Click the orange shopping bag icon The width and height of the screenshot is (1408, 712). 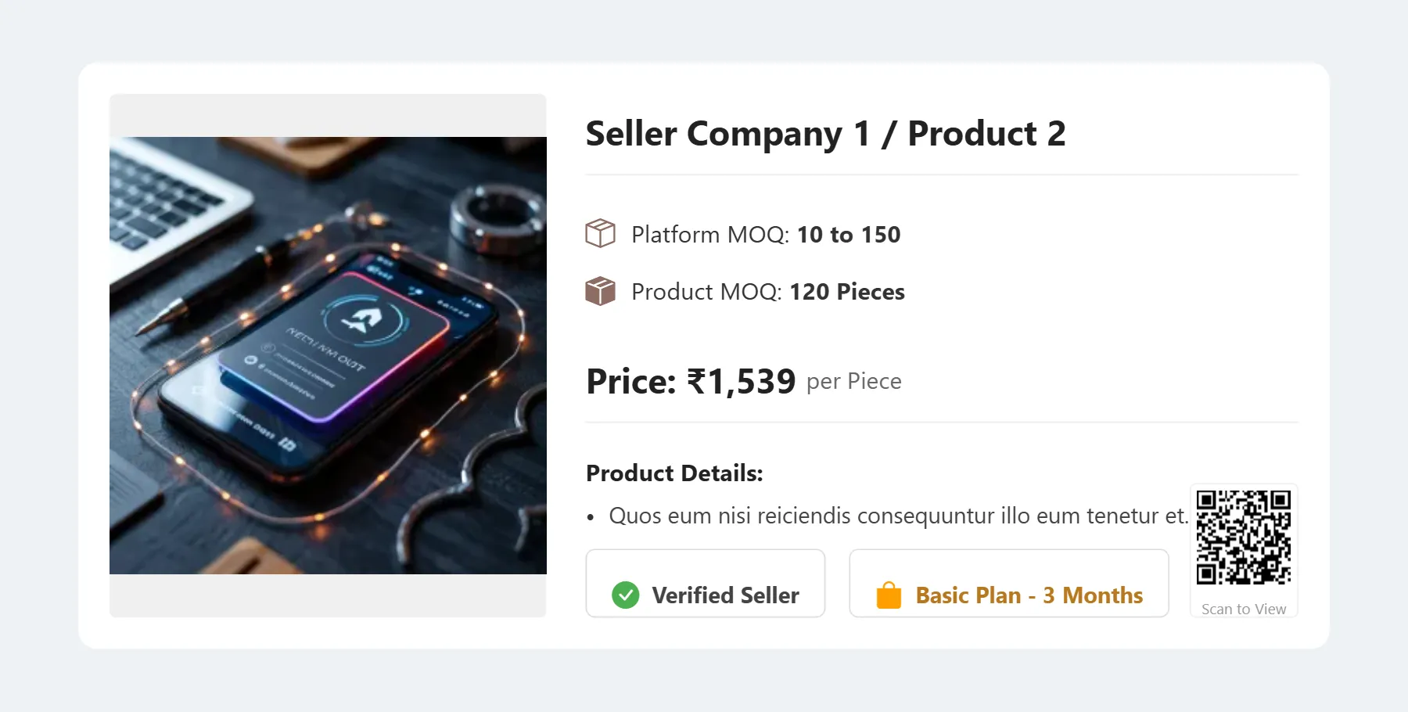889,595
